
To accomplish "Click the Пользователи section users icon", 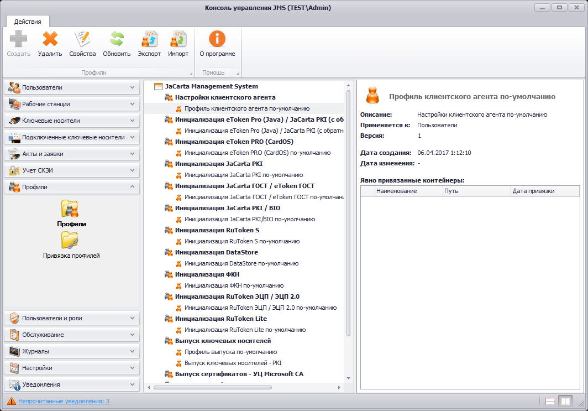I will (x=14, y=87).
